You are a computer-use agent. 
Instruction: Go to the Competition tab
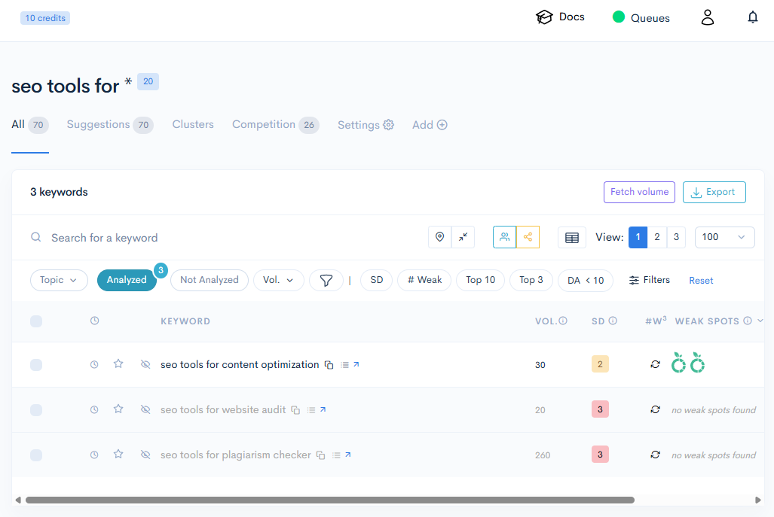(275, 125)
